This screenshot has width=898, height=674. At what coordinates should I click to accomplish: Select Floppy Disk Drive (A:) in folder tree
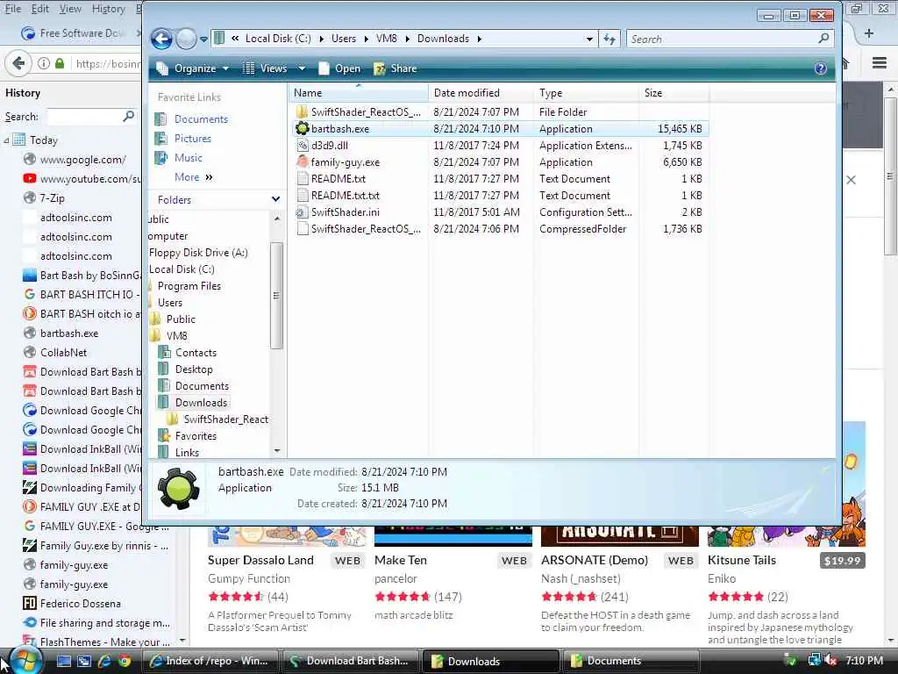pos(198,253)
